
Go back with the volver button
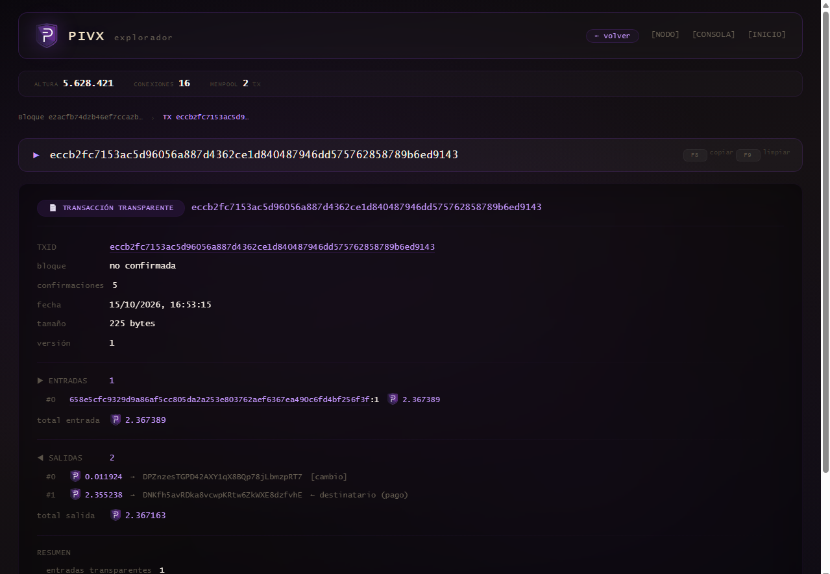(x=613, y=36)
